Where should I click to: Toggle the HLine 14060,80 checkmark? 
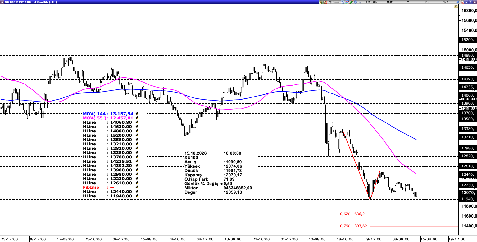click(137, 123)
